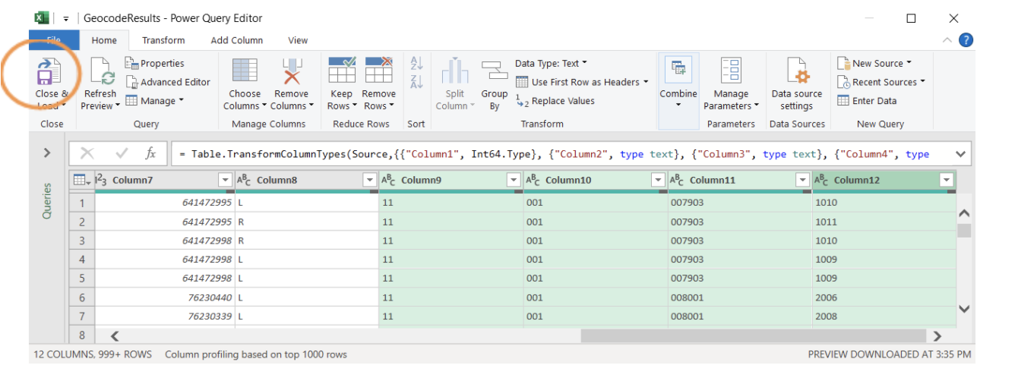Click the Refresh Preview icon
This screenshot has width=1018, height=384.
click(102, 73)
